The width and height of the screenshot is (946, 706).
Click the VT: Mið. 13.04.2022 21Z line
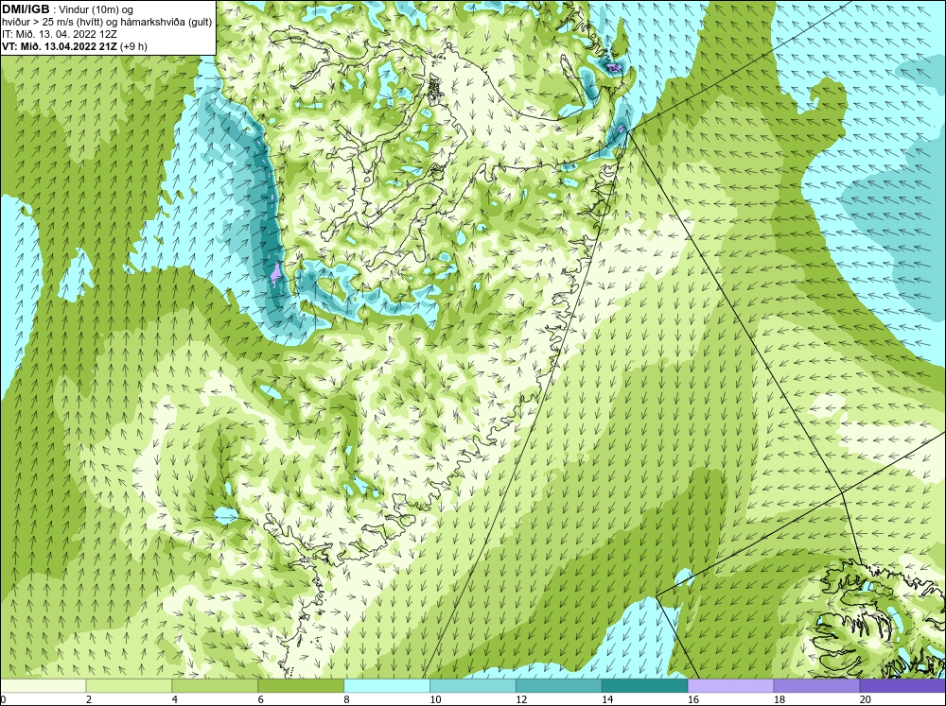click(74, 45)
